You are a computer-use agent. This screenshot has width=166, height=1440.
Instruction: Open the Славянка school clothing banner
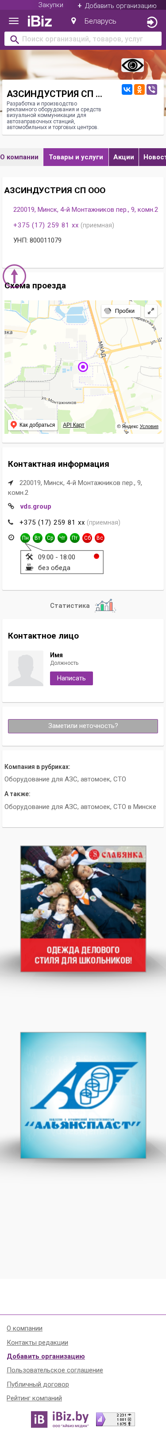pyautogui.click(x=83, y=909)
